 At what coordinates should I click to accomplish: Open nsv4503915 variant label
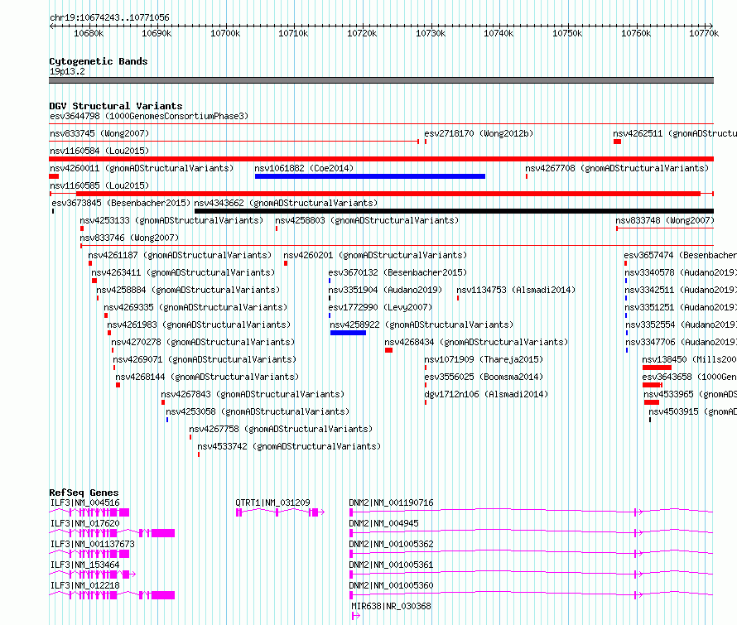pos(693,411)
